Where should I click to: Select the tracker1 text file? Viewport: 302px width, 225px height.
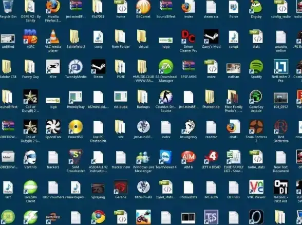click(53, 157)
